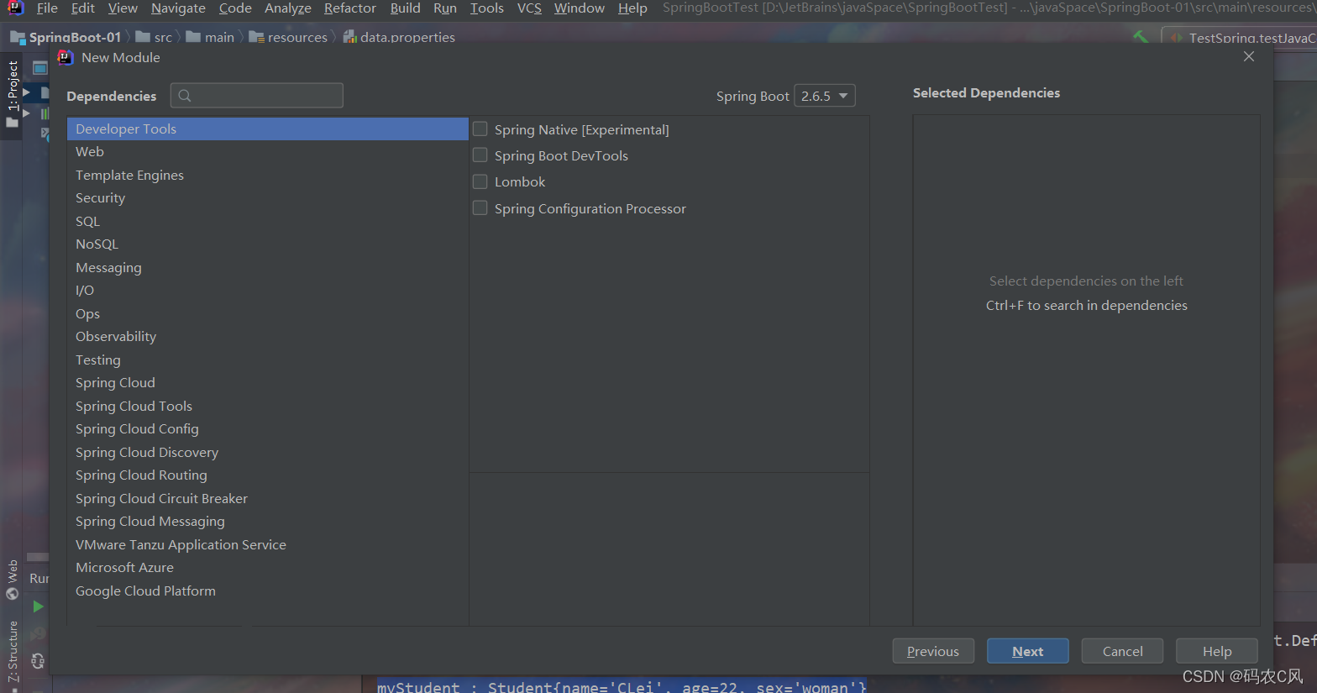This screenshot has width=1317, height=693.
Task: Open the View menu
Action: click(x=123, y=8)
